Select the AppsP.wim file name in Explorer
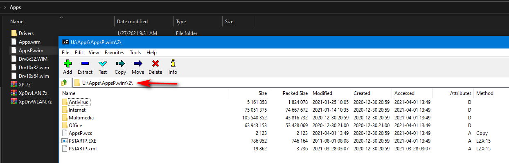The height and width of the screenshot is (163, 509). 31,50
